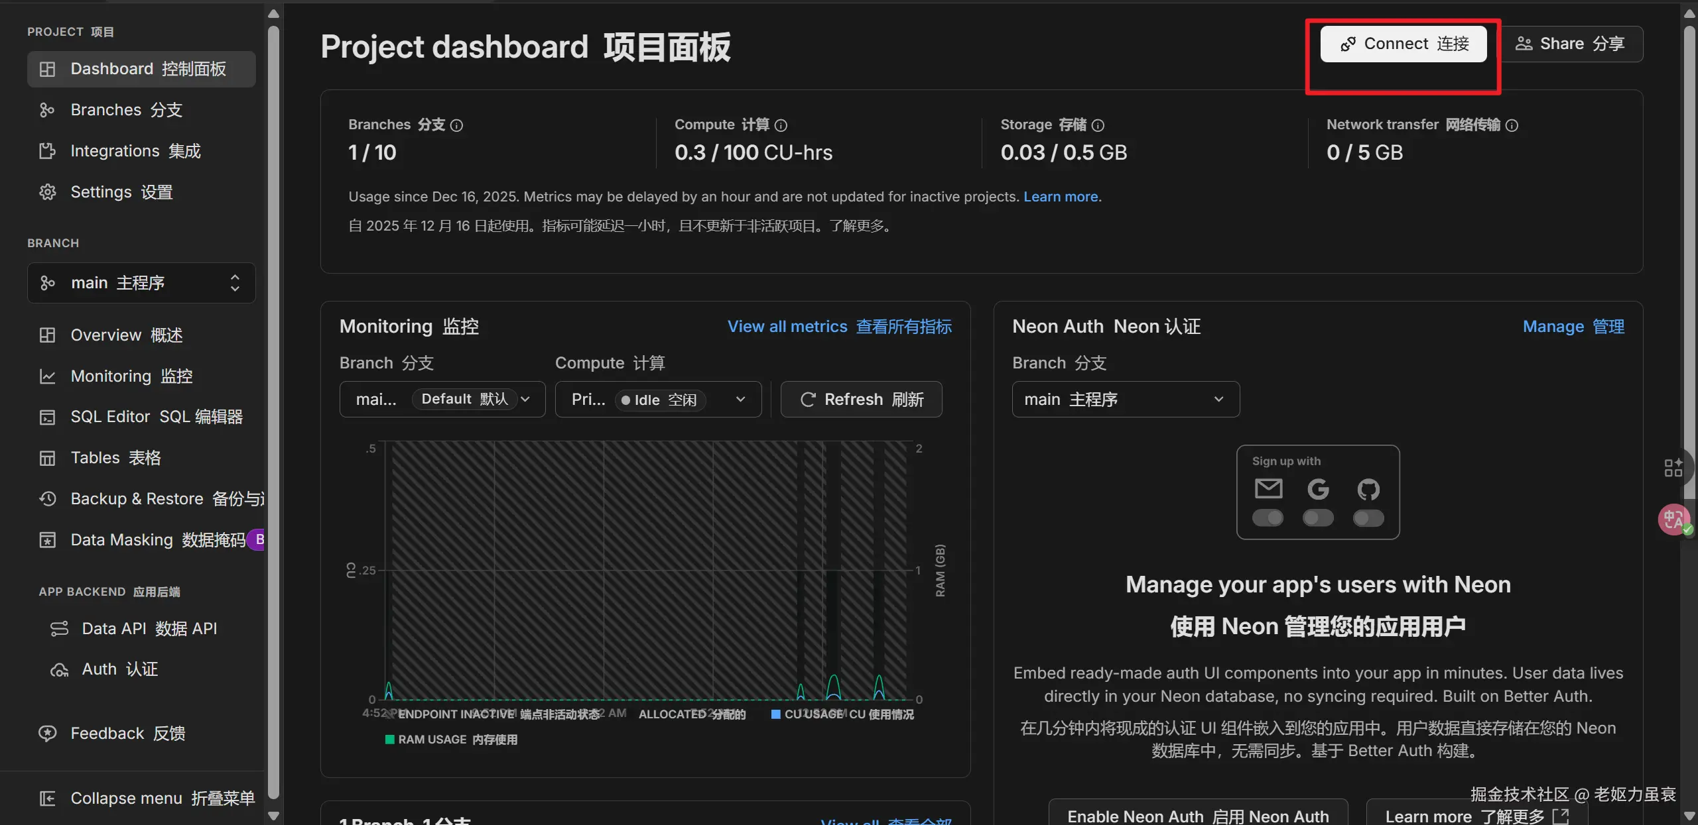Click the Google icon in sign-up preview
Image resolution: width=1698 pixels, height=825 pixels.
(x=1318, y=490)
